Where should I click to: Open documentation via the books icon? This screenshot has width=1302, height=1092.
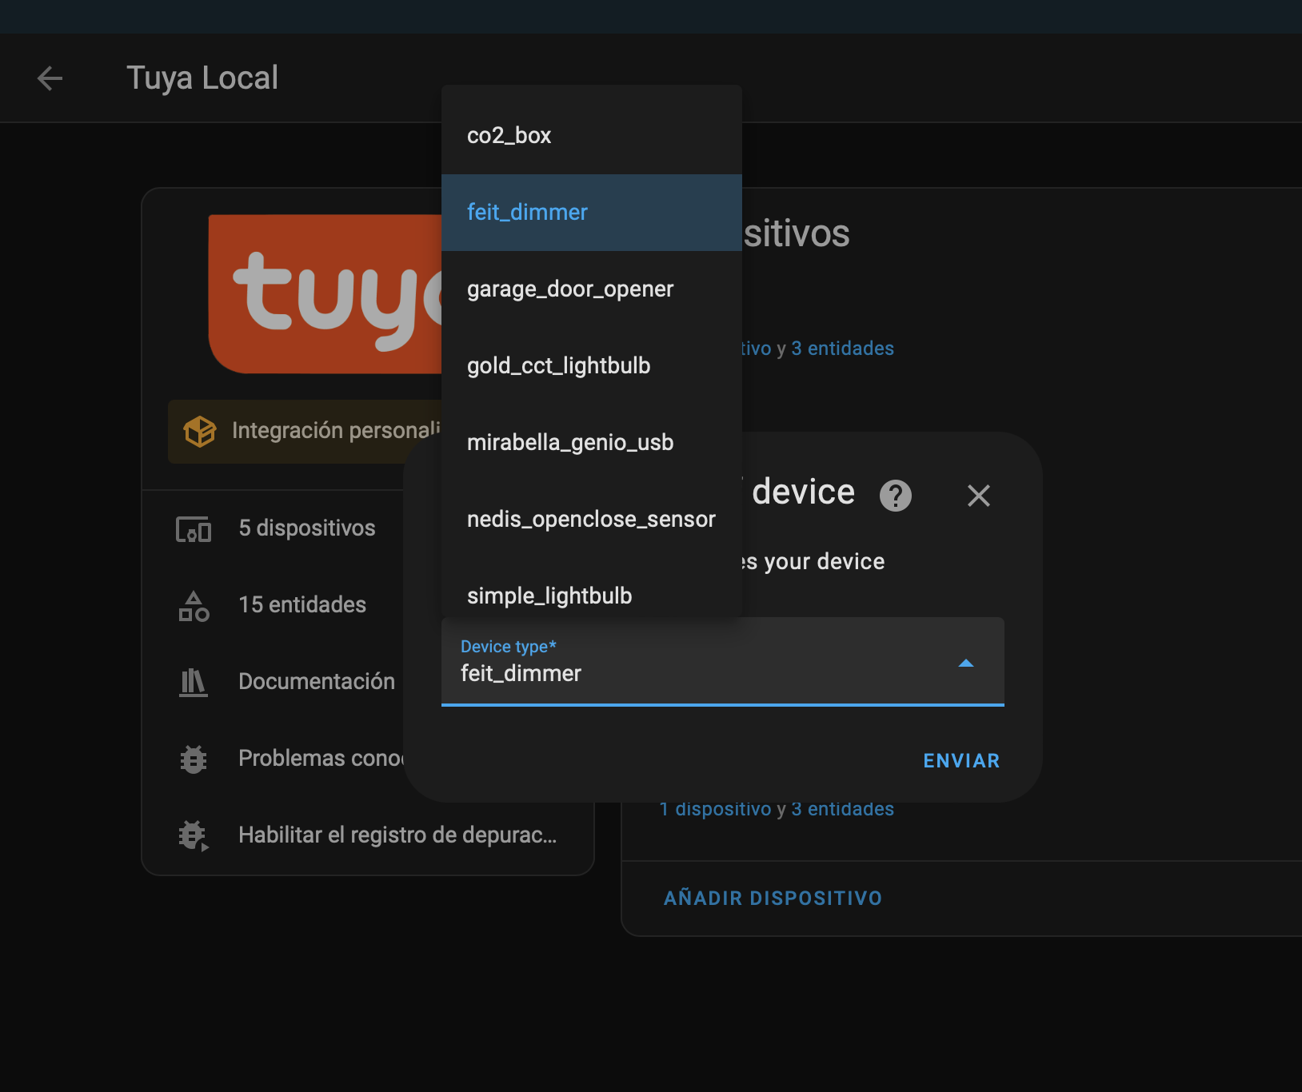[x=193, y=681]
